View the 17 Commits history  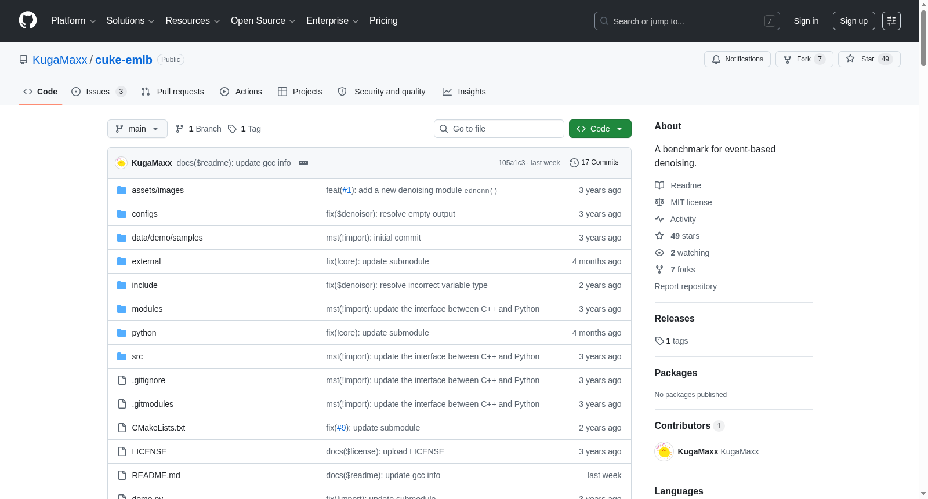[594, 163]
